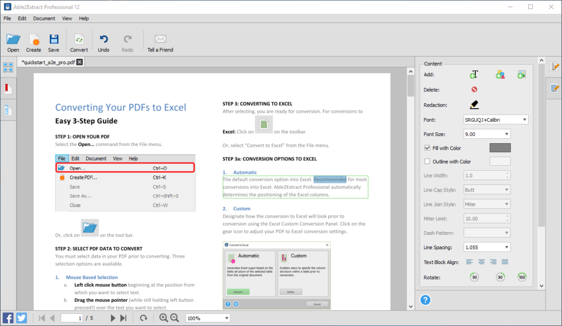Click the Add Image icon
562x326 pixels.
click(x=521, y=75)
